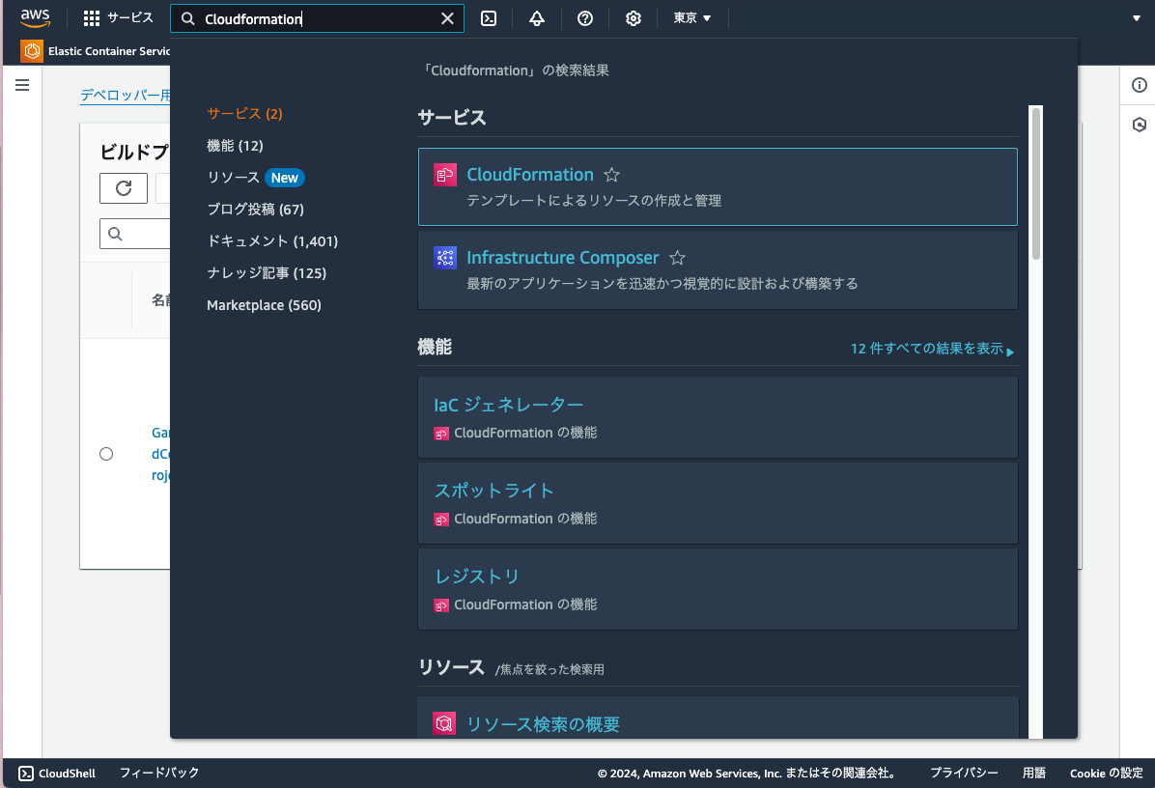The width and height of the screenshot is (1155, 788).
Task: Click the CloudShell icon in the footer
Action: (26, 774)
